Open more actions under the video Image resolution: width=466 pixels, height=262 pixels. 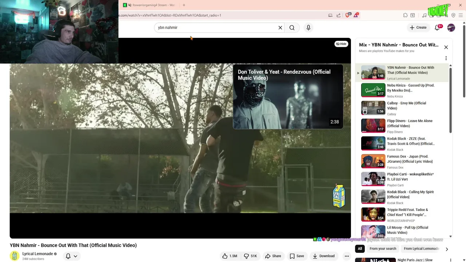(347, 256)
